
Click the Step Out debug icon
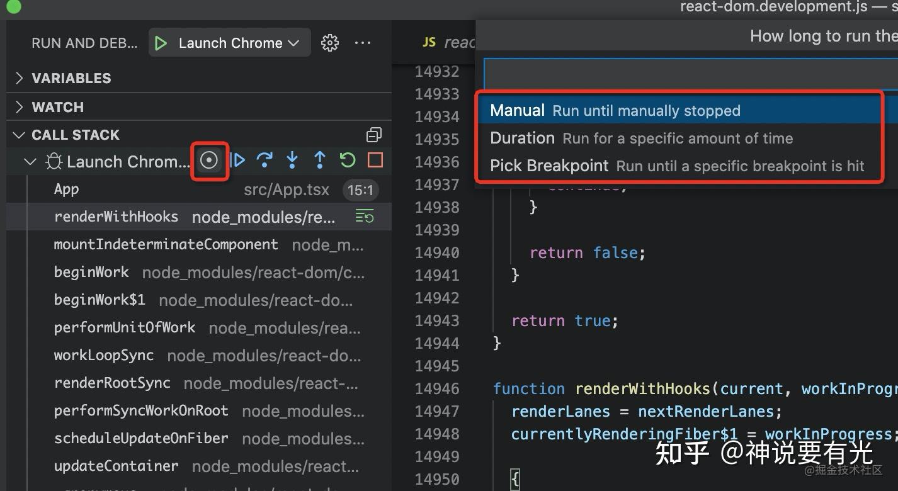(x=319, y=161)
